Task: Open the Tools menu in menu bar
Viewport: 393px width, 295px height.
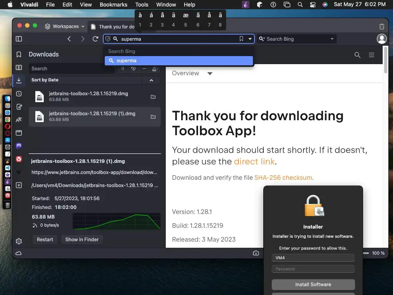Action: tap(142, 5)
